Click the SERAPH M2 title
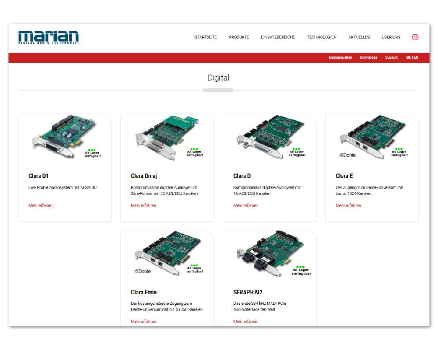Viewport: 438px width, 350px height. pos(248,292)
